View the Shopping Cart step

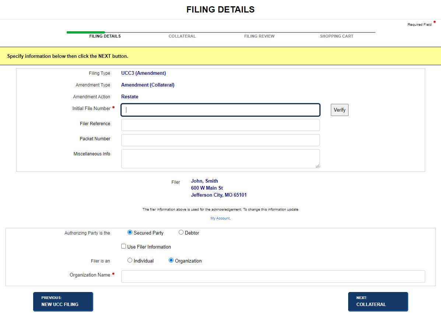point(336,36)
